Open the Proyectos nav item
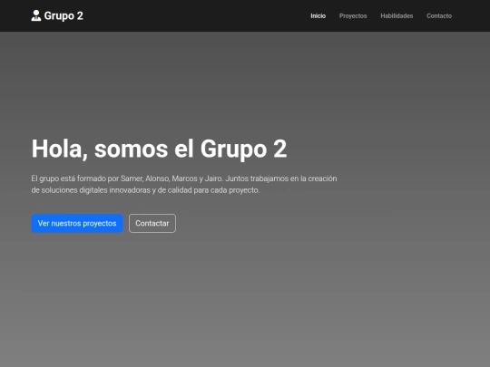 tap(353, 16)
